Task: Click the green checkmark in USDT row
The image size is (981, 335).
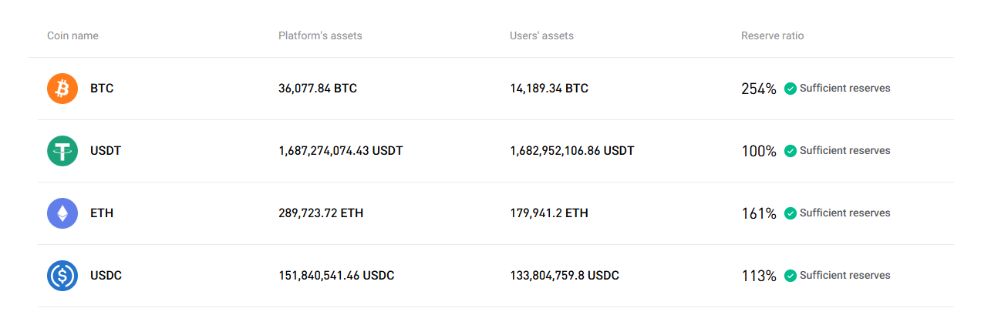Action: click(x=791, y=151)
